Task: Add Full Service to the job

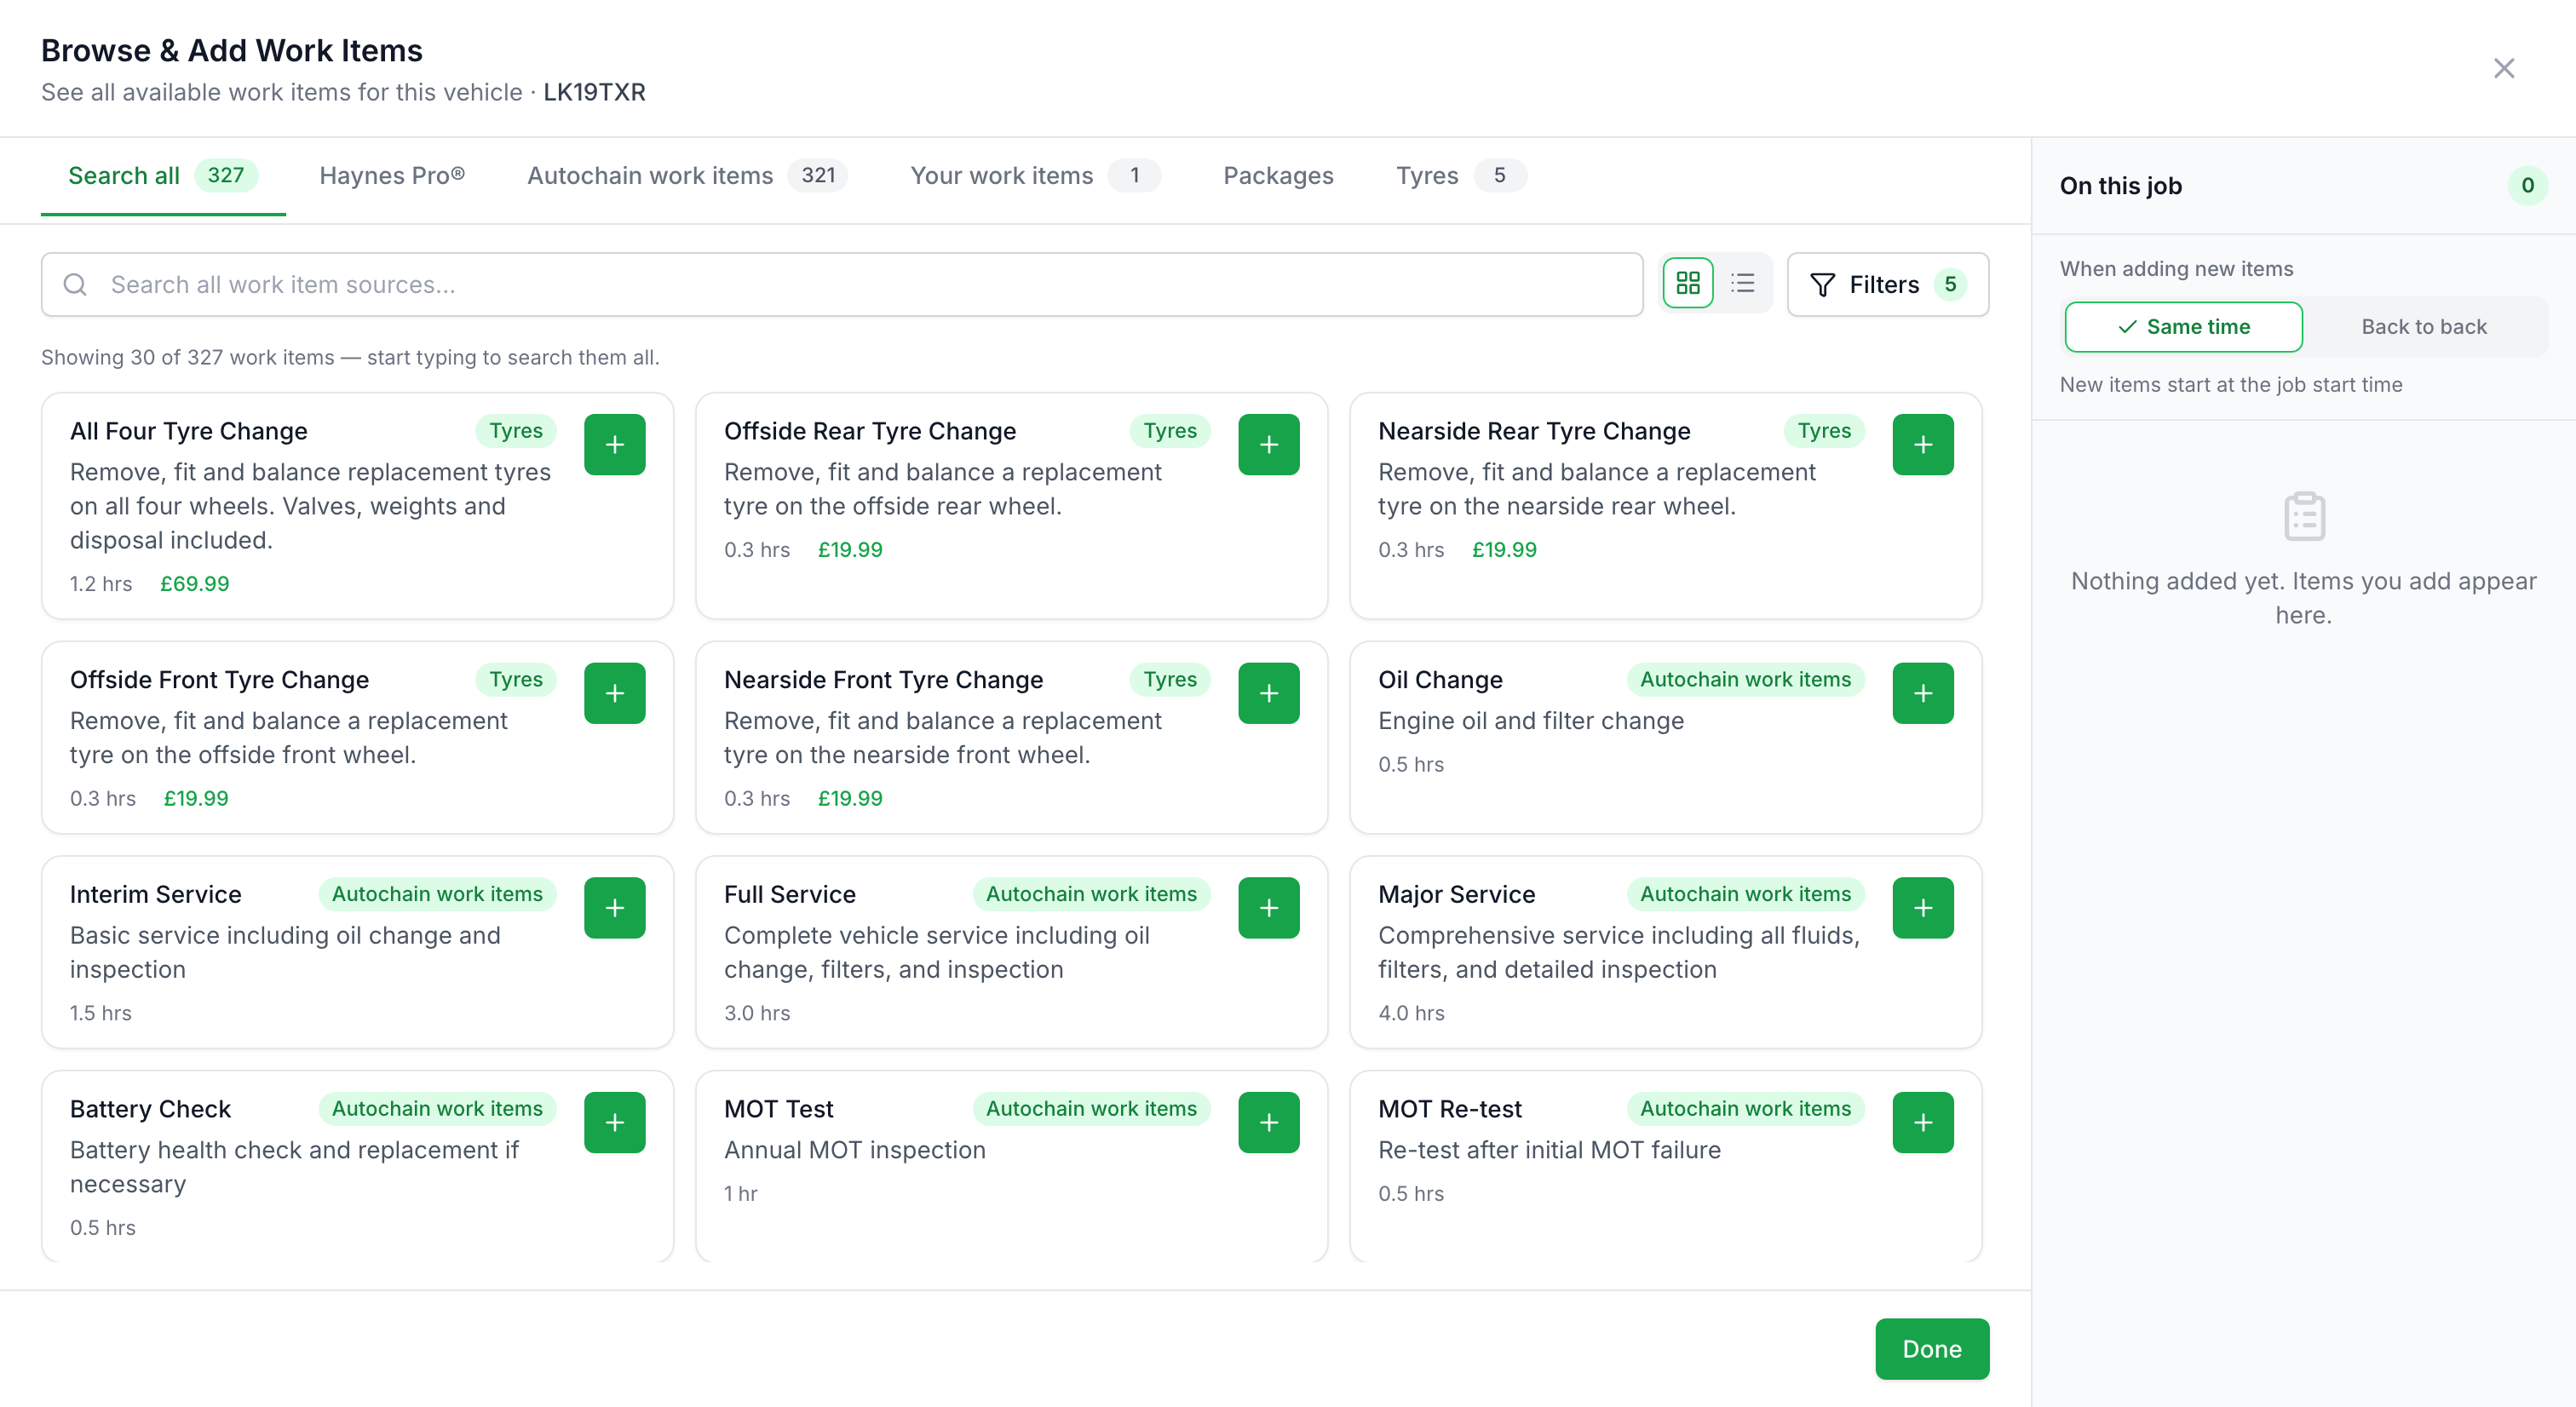Action: [1268, 908]
